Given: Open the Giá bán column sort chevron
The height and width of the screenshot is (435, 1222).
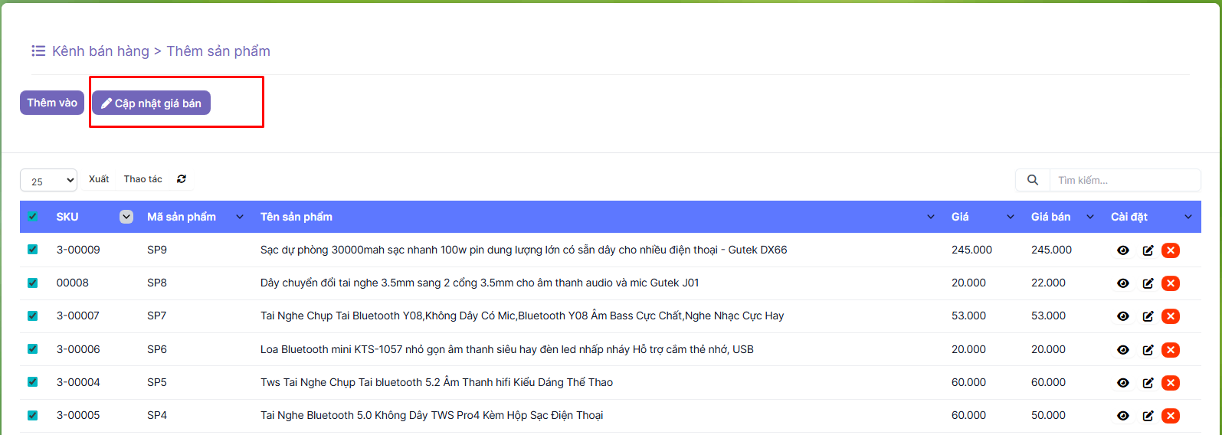Looking at the screenshot, I should [1089, 217].
